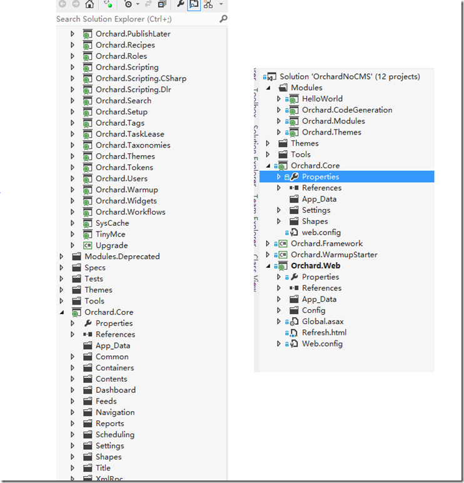Screen dimensions: 464x483
Task: Click the Orchard.Framework C# project icon
Action: [283, 243]
